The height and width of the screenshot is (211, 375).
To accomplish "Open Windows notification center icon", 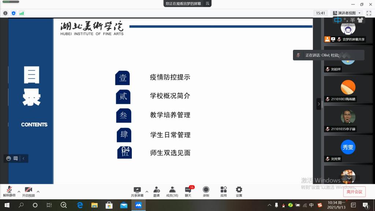I will coord(365,205).
